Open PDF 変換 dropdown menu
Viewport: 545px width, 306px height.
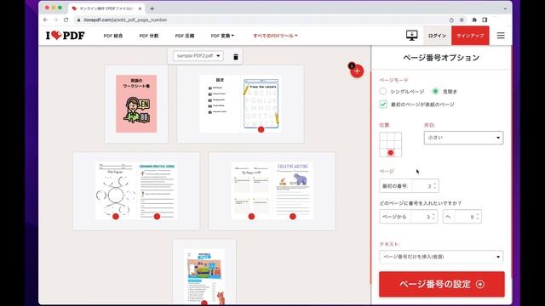point(222,36)
